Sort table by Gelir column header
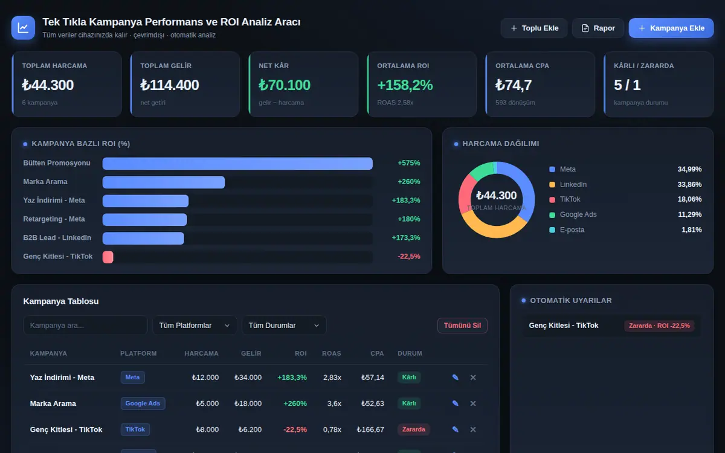725x453 pixels. pos(251,353)
